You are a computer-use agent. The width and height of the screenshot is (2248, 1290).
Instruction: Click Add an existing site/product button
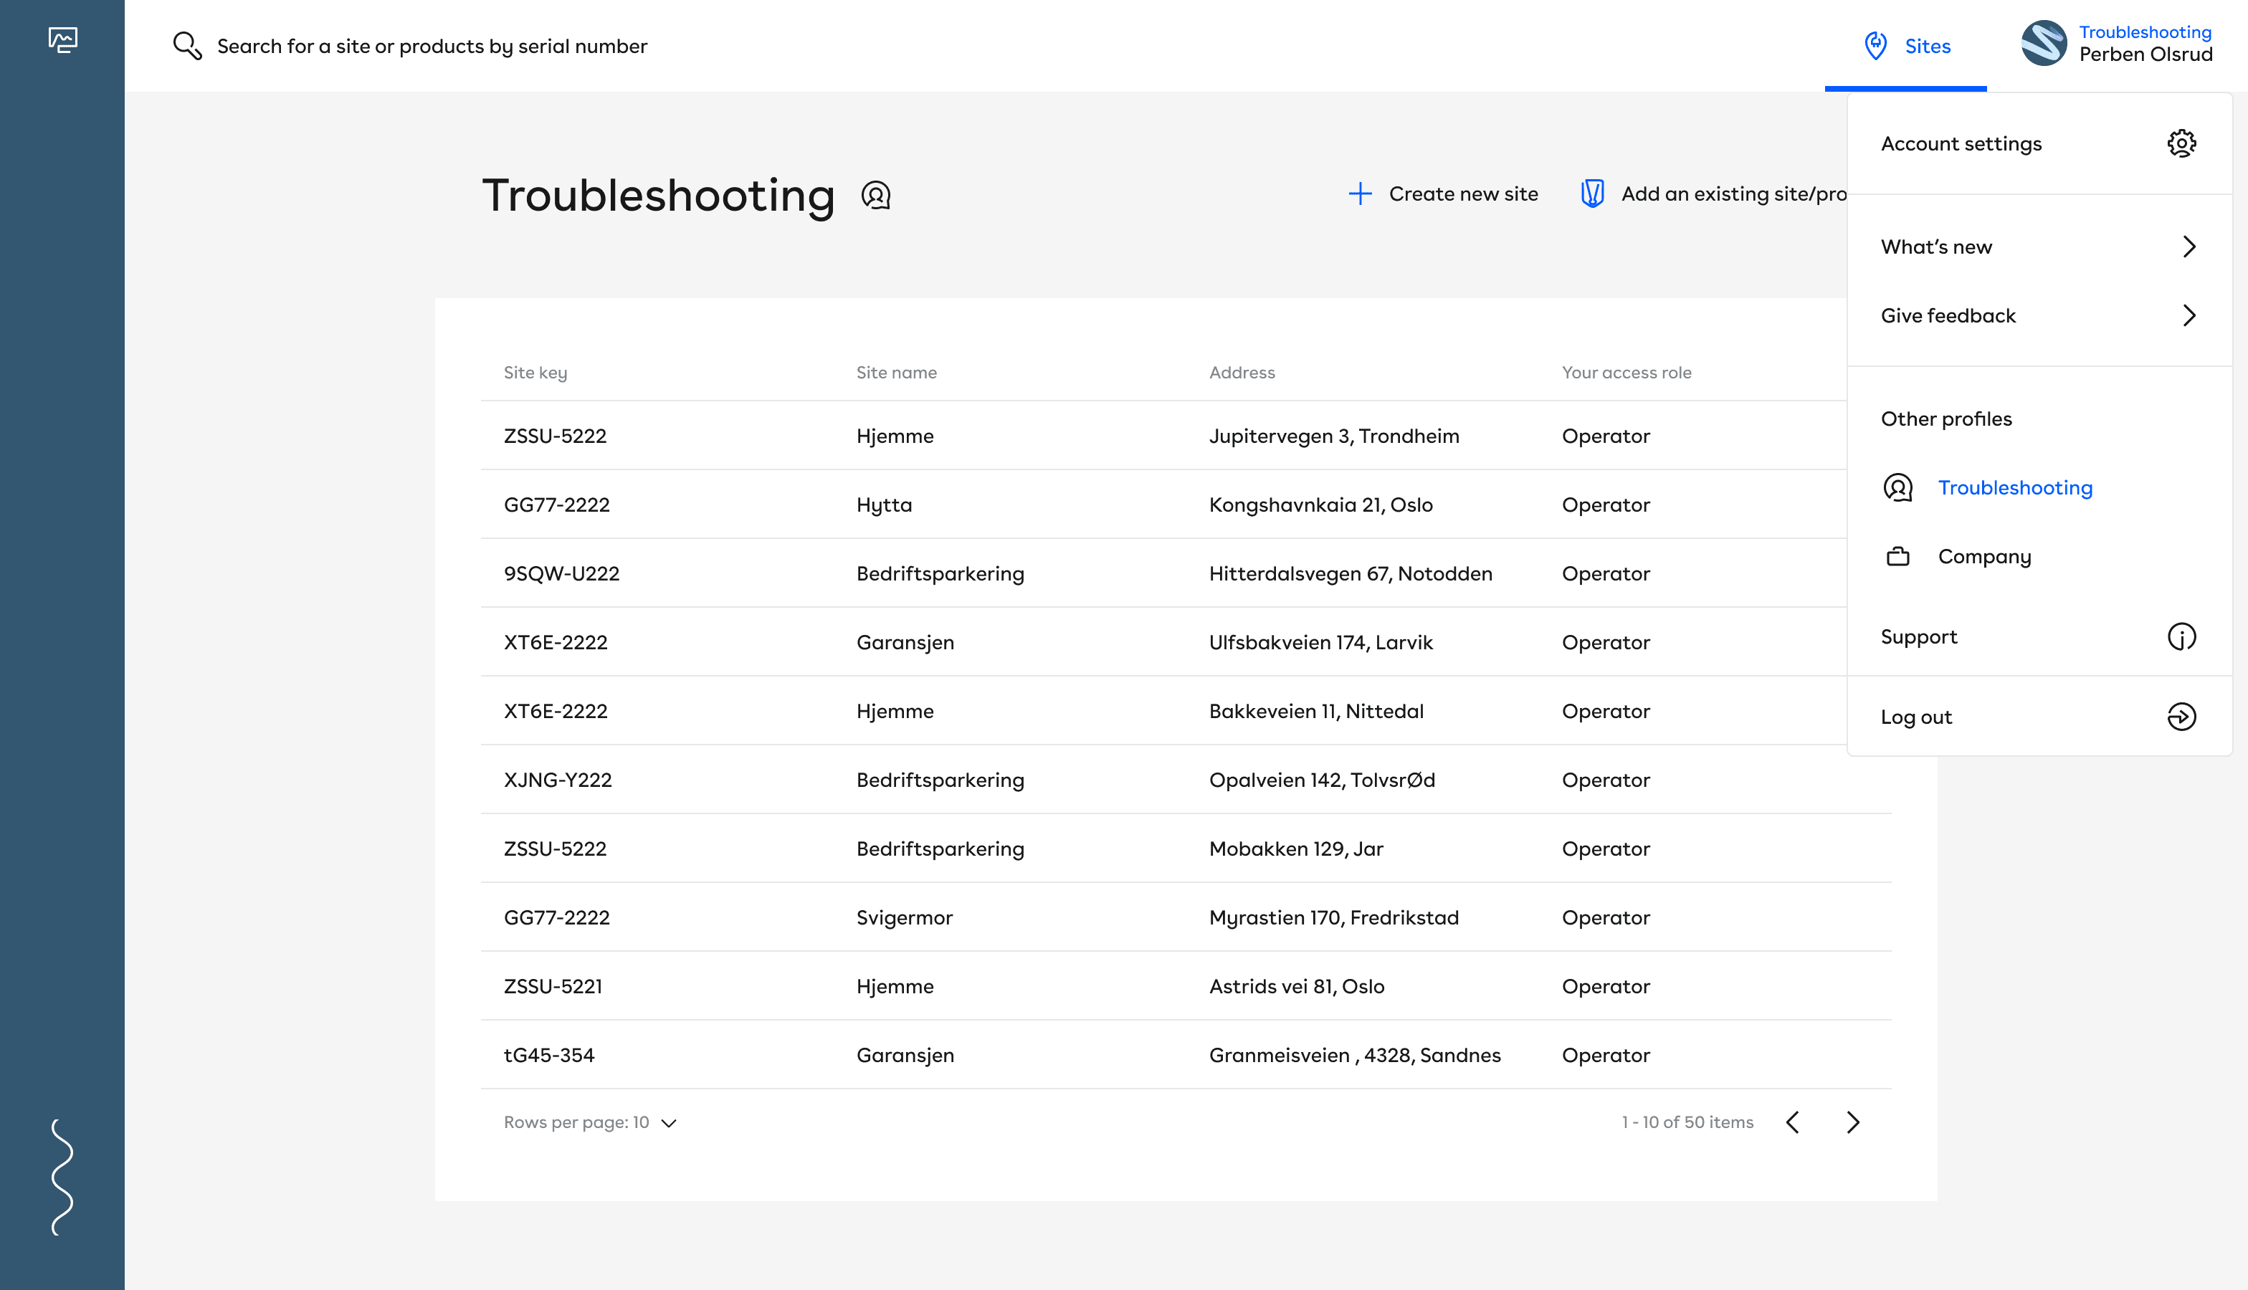1713,194
